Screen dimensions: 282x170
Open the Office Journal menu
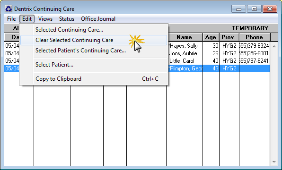tap(98, 19)
